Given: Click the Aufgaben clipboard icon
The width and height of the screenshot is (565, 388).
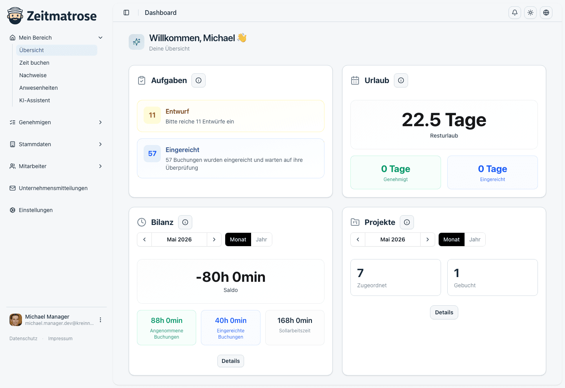Looking at the screenshot, I should point(142,80).
